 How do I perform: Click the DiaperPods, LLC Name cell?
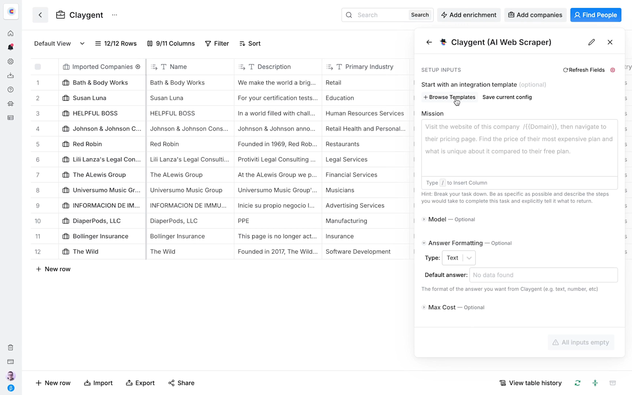pyautogui.click(x=190, y=221)
